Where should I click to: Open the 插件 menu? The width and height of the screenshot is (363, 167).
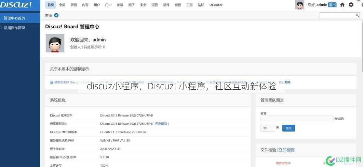click(166, 5)
